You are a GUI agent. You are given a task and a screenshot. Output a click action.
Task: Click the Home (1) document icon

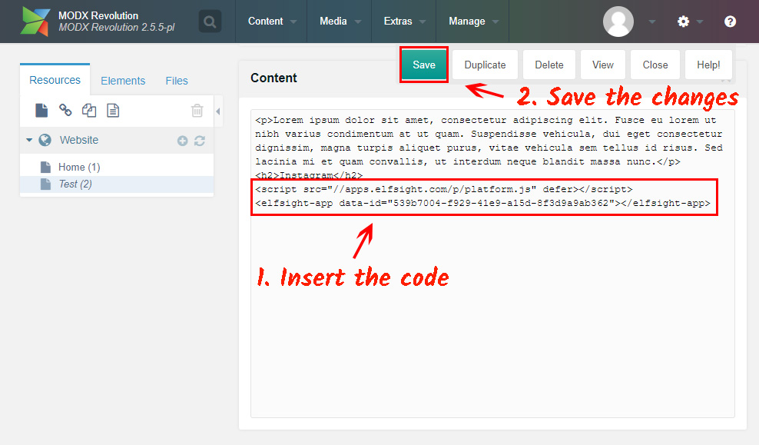[45, 167]
